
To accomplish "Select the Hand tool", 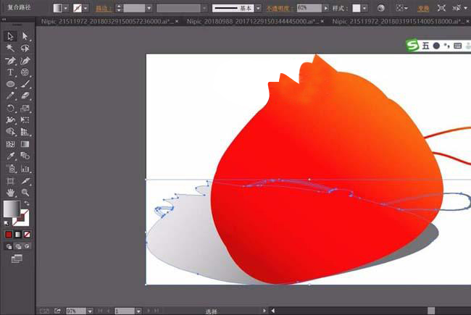I will (11, 193).
